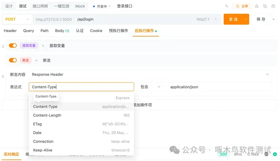Open the 接口用例 tab

[40, 6]
